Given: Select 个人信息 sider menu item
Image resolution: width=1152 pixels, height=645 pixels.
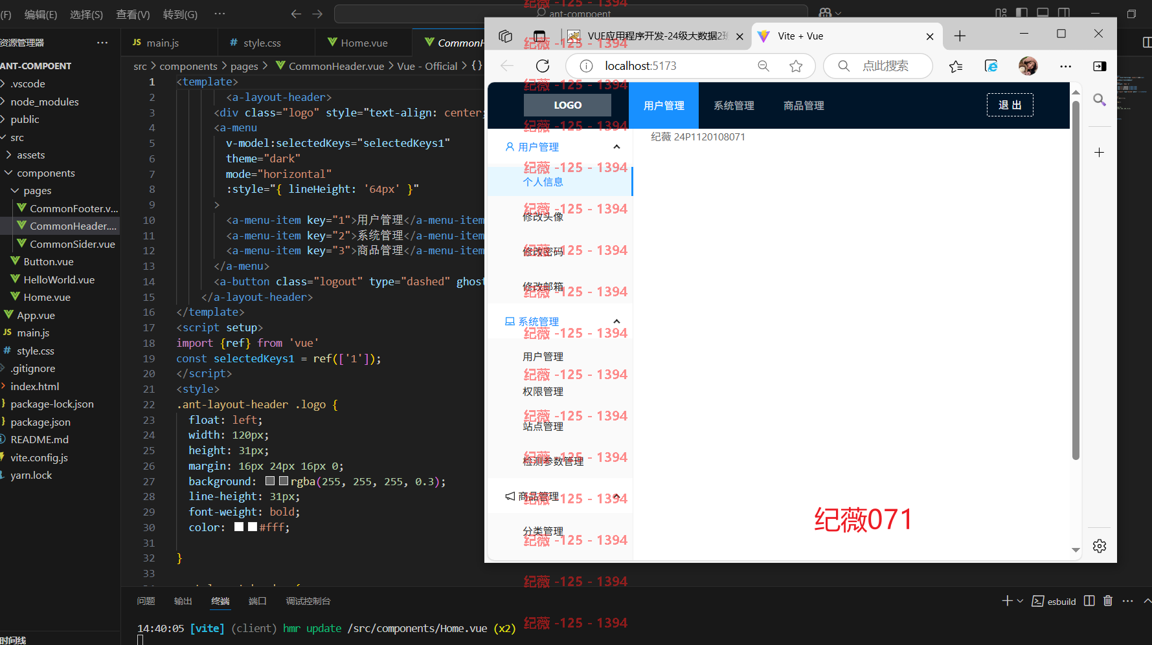Looking at the screenshot, I should pyautogui.click(x=560, y=182).
